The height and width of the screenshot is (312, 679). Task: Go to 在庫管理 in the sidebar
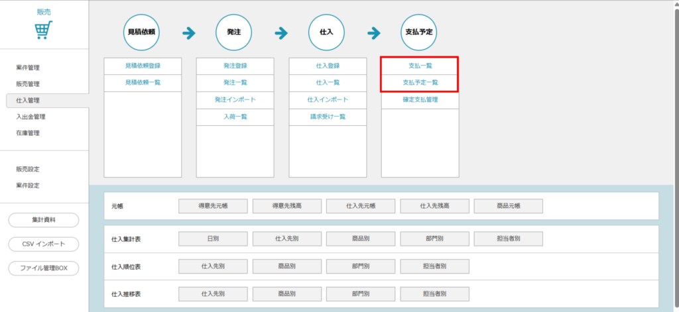click(28, 133)
